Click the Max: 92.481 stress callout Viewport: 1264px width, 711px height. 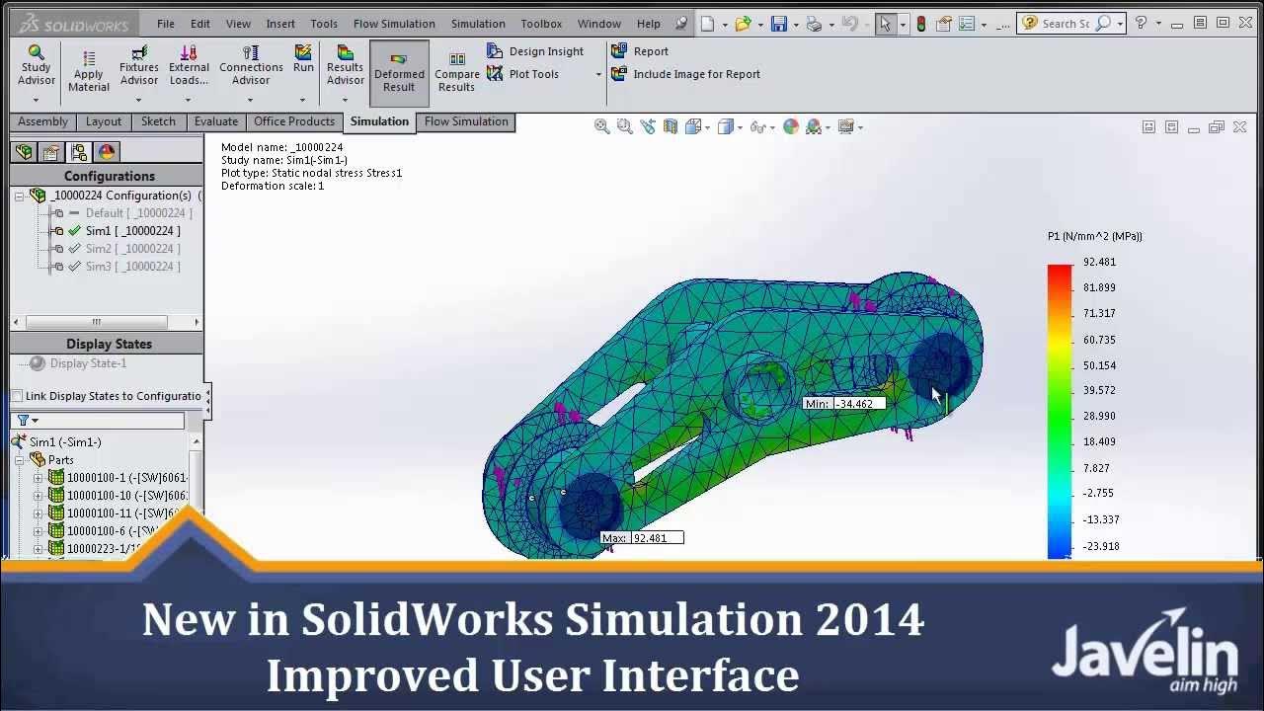[x=641, y=538]
